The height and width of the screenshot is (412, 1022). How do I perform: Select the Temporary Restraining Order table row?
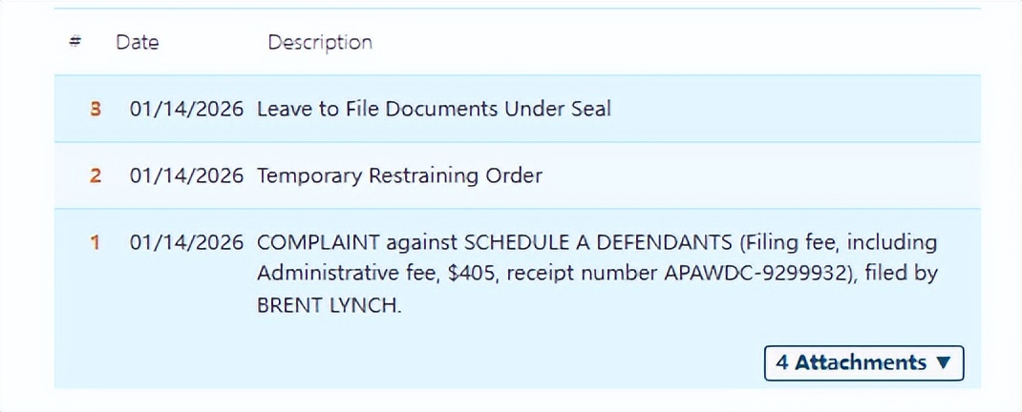point(764,175)
